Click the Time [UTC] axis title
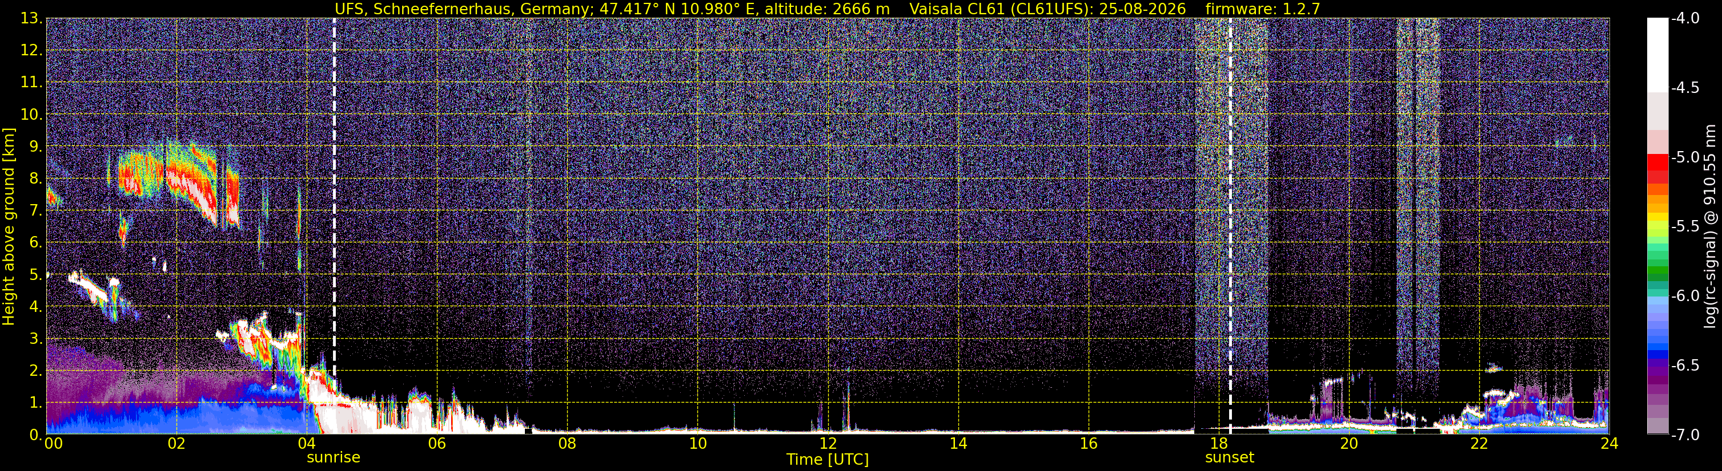This screenshot has height=471, width=1722. click(x=828, y=460)
